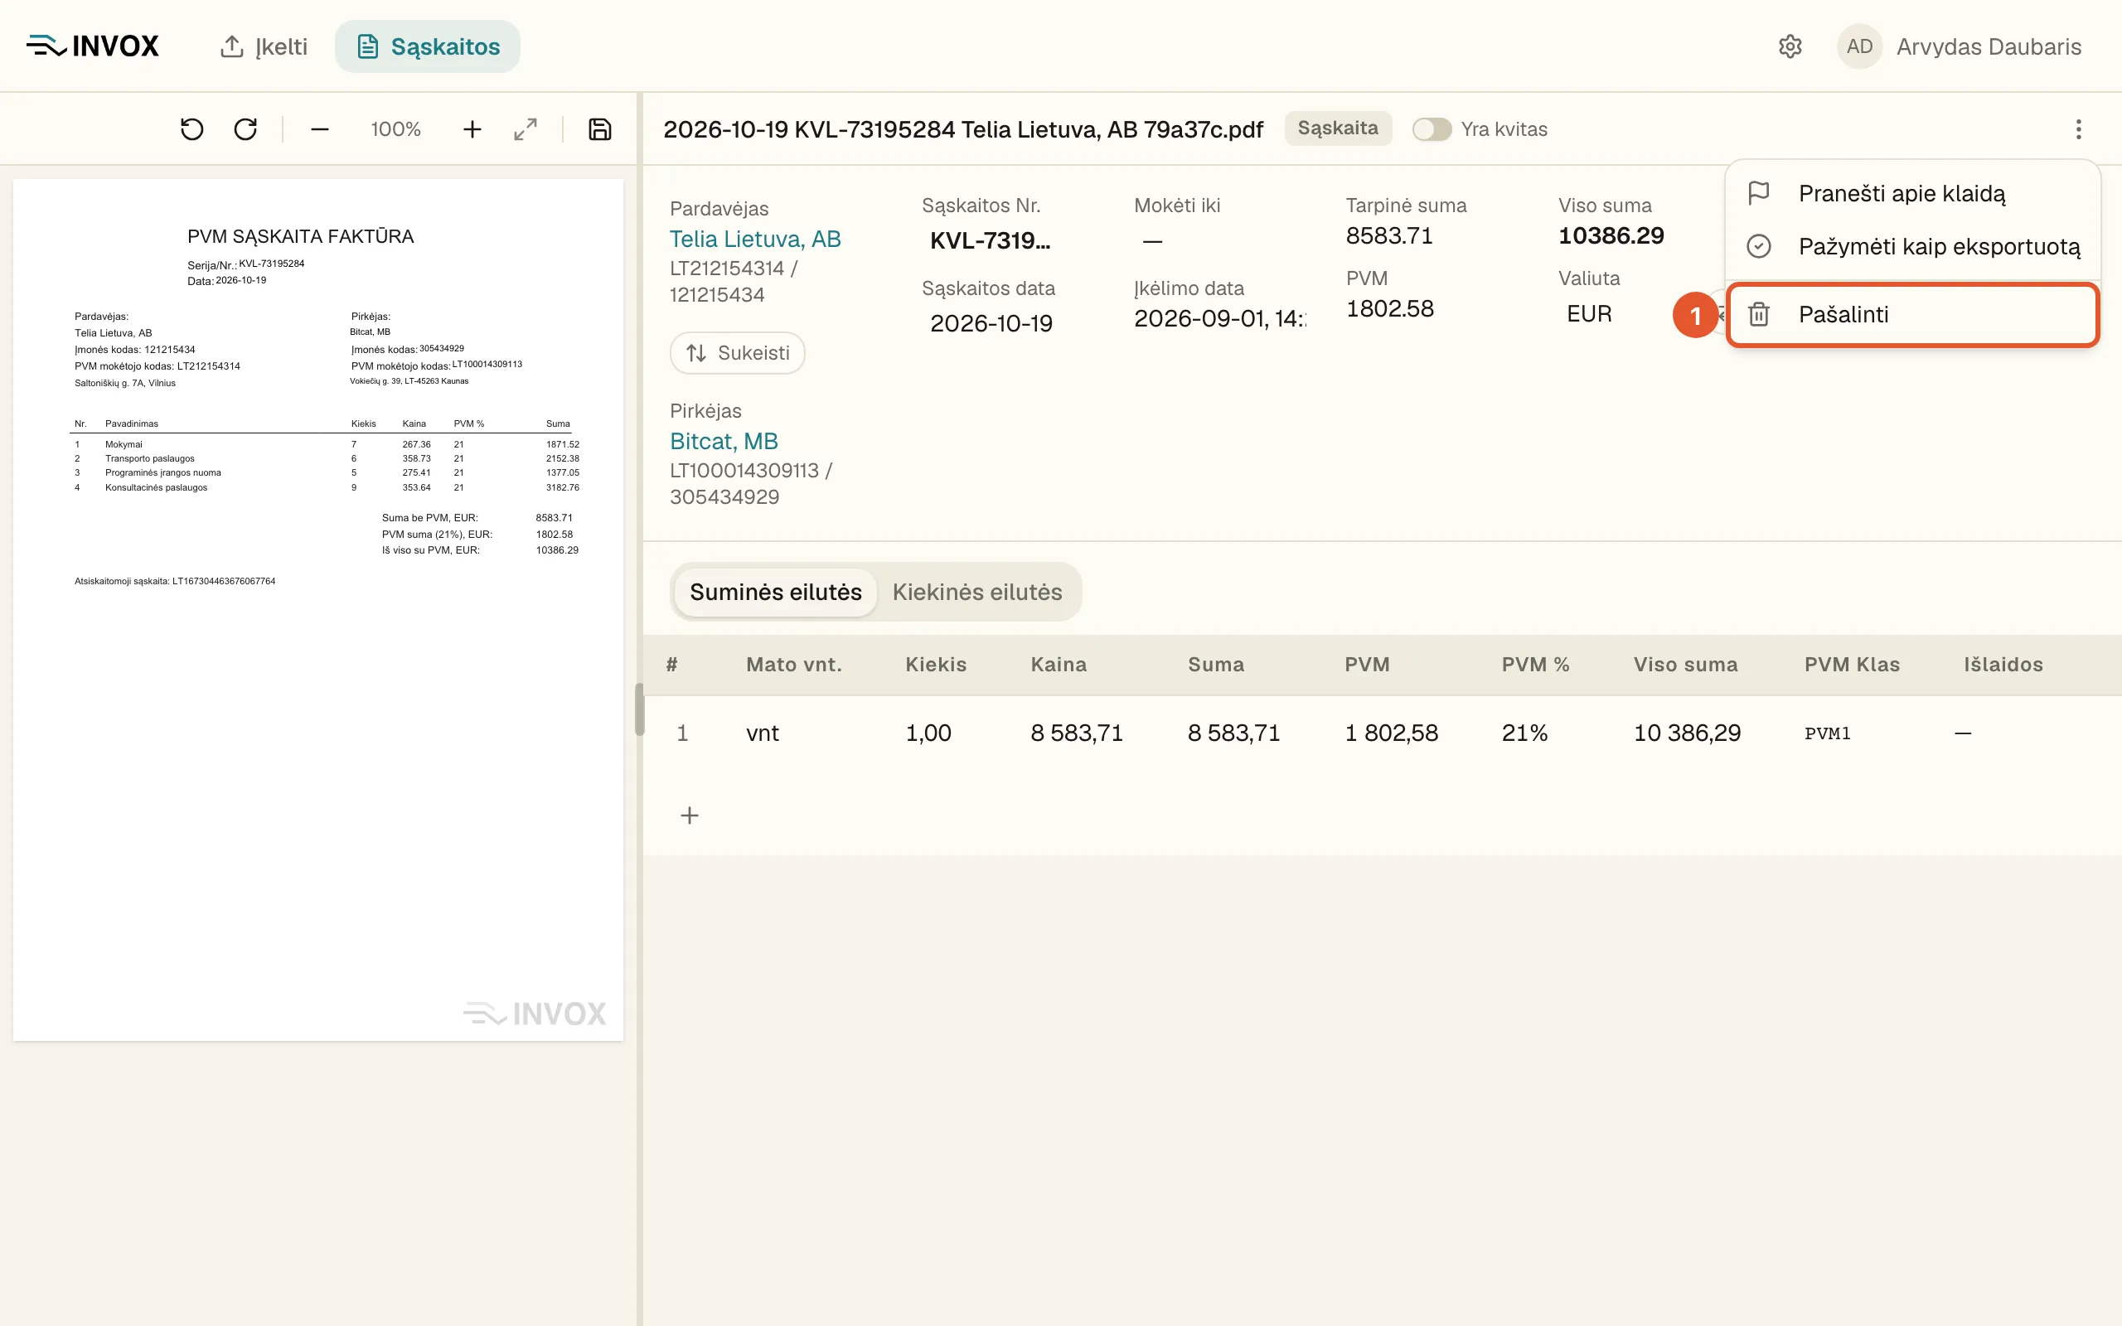Click the panel divider handle
2122x1326 pixels.
(x=639, y=709)
